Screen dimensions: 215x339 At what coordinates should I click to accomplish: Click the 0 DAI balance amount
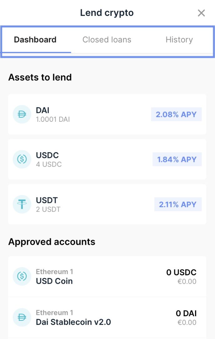(x=186, y=313)
